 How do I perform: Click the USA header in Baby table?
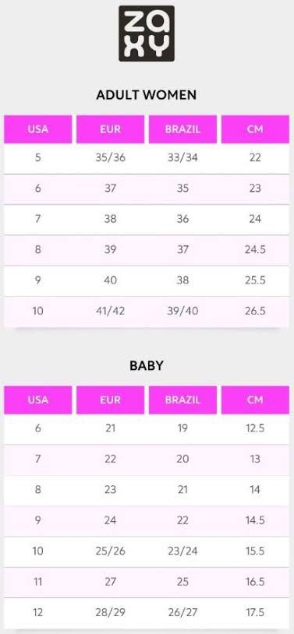[38, 400]
